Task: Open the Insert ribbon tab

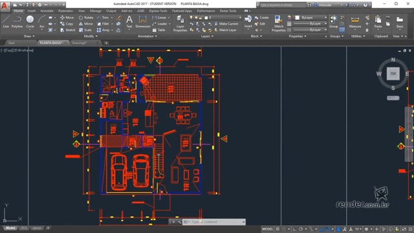Action: tap(32, 11)
